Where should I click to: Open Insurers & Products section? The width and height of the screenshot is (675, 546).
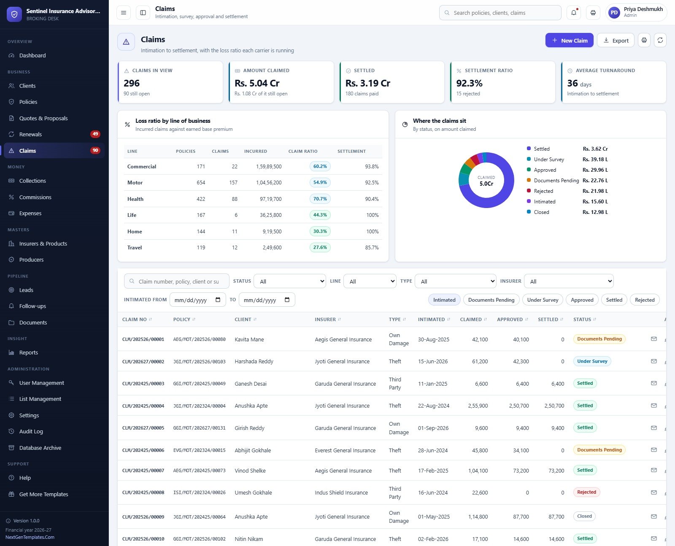tap(54, 243)
